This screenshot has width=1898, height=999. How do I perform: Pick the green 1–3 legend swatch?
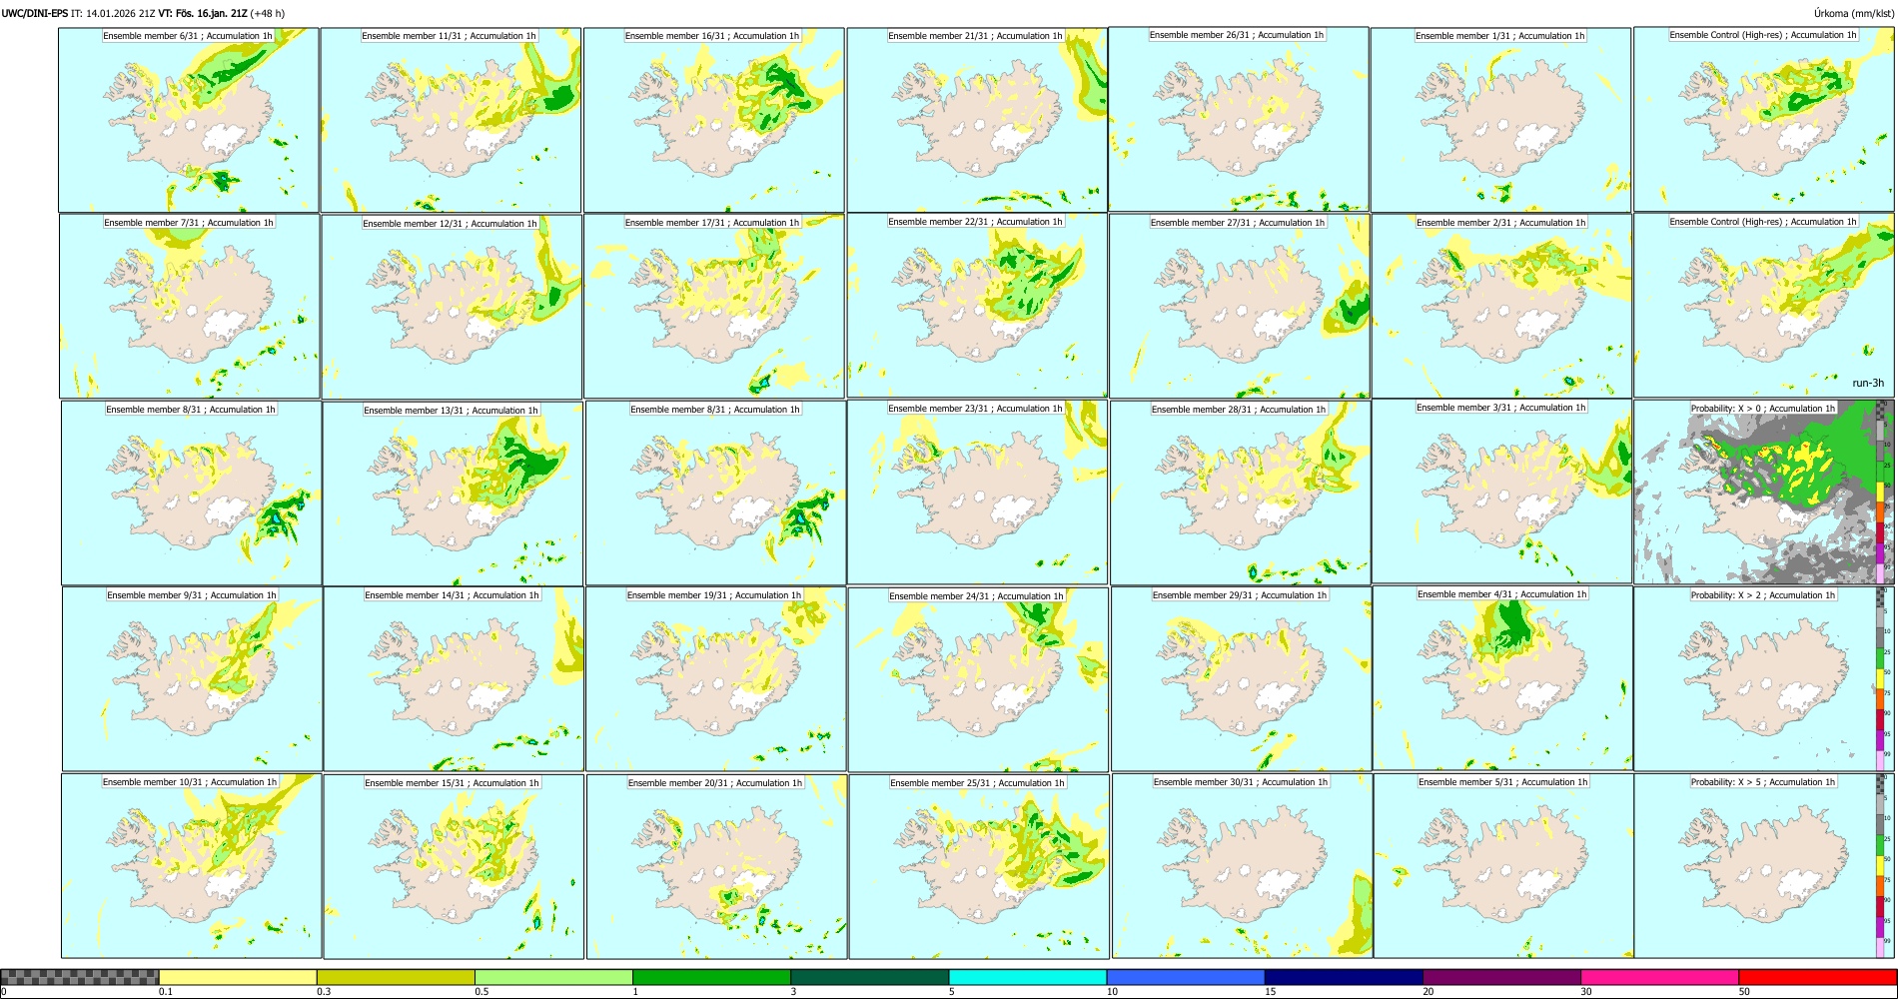click(x=711, y=977)
